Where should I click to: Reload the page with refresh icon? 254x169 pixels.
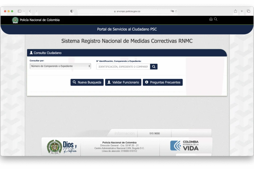[176, 11]
